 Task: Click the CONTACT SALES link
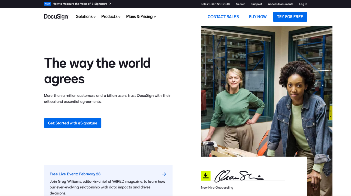[223, 17]
